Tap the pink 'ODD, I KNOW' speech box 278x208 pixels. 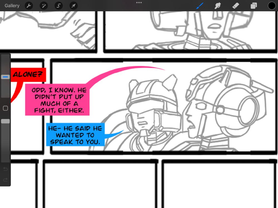[57, 100]
